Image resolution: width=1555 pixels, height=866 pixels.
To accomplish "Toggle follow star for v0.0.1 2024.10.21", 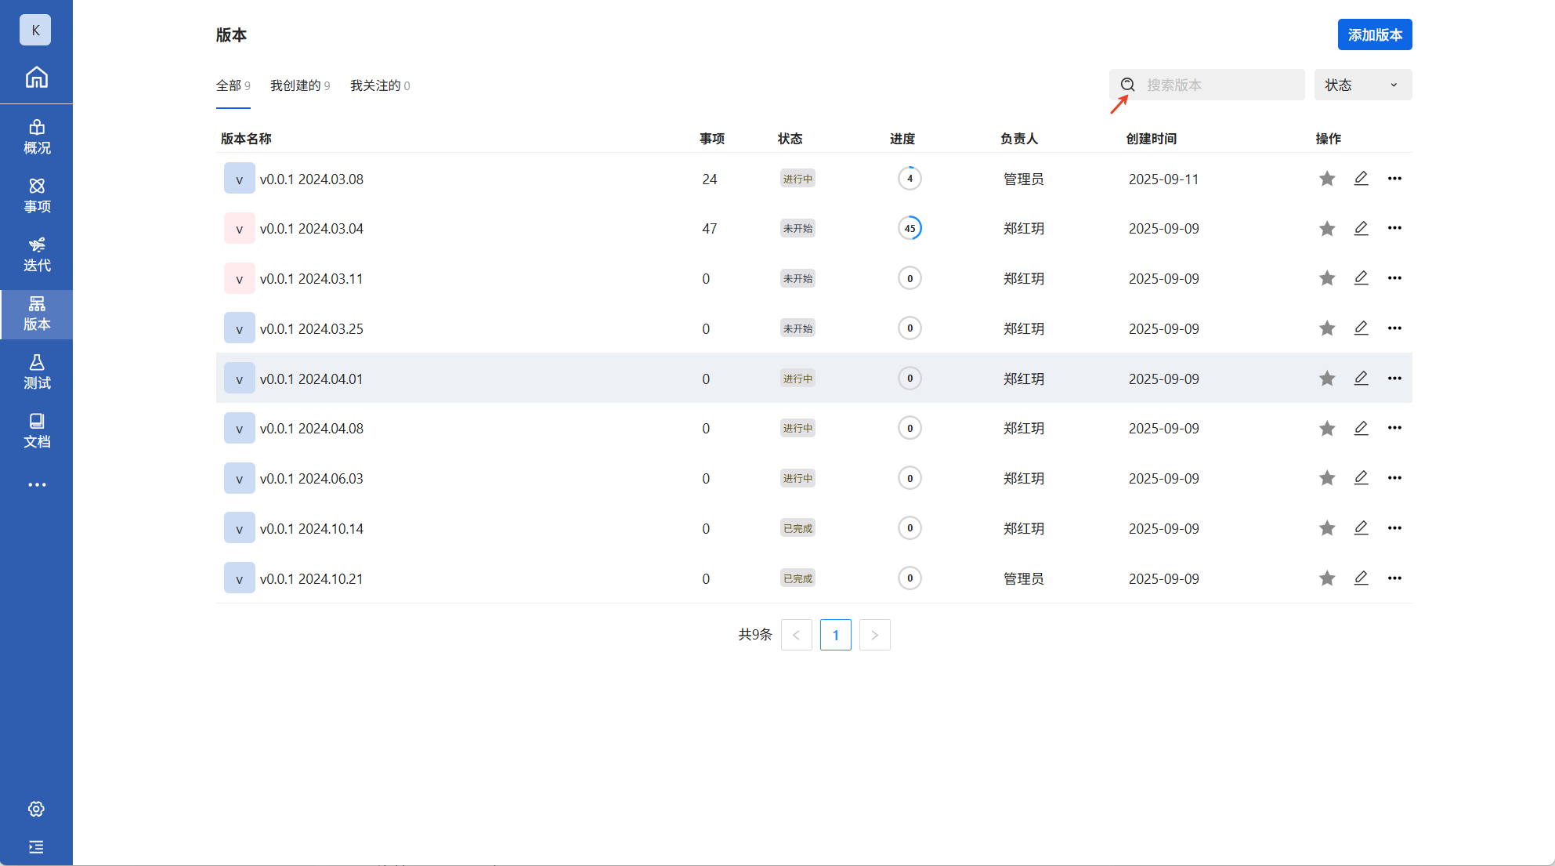I will (x=1326, y=578).
